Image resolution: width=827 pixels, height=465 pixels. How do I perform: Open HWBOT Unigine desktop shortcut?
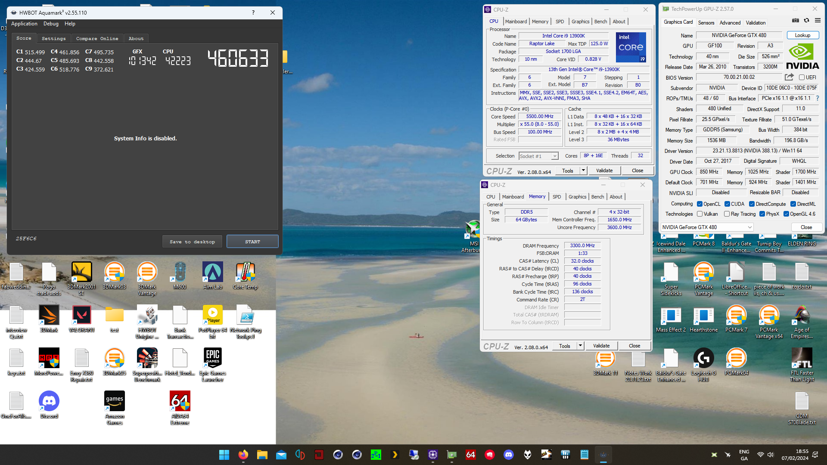pyautogui.click(x=147, y=321)
